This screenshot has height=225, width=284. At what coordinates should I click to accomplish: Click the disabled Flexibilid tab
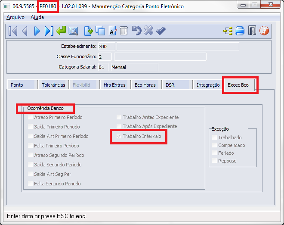(x=84, y=85)
